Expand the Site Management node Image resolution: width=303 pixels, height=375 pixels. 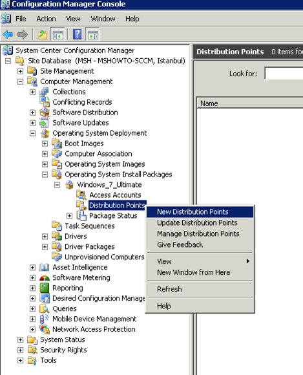20,71
